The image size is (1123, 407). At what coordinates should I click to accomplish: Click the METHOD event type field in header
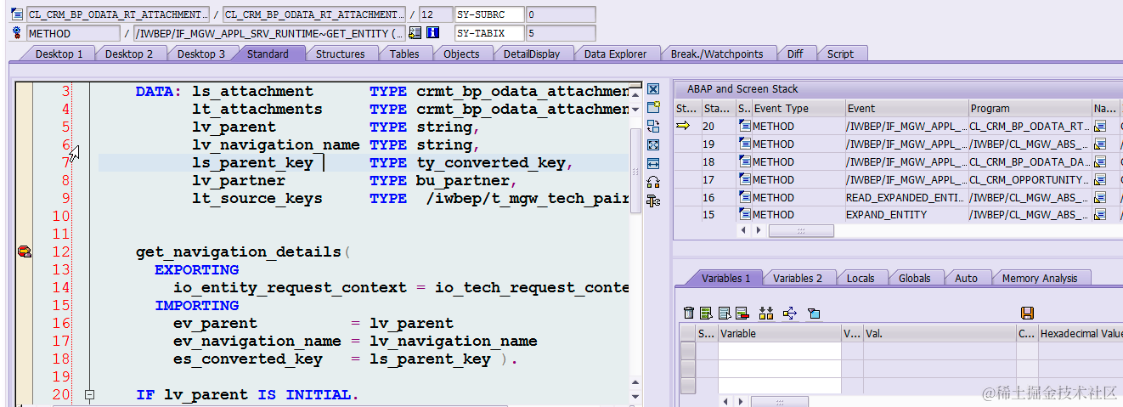click(x=73, y=33)
